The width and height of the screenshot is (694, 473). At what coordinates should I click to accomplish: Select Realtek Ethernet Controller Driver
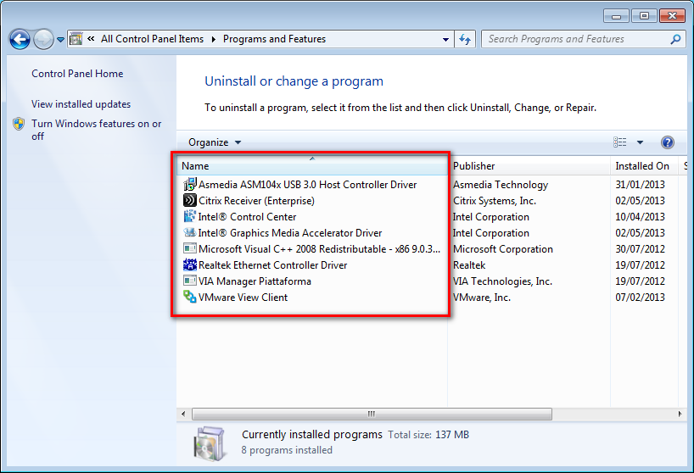[x=272, y=265]
